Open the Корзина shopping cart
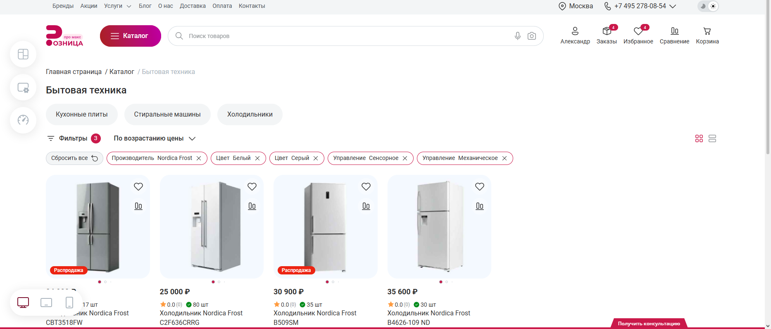Screen dimensions: 771x329 (707, 36)
